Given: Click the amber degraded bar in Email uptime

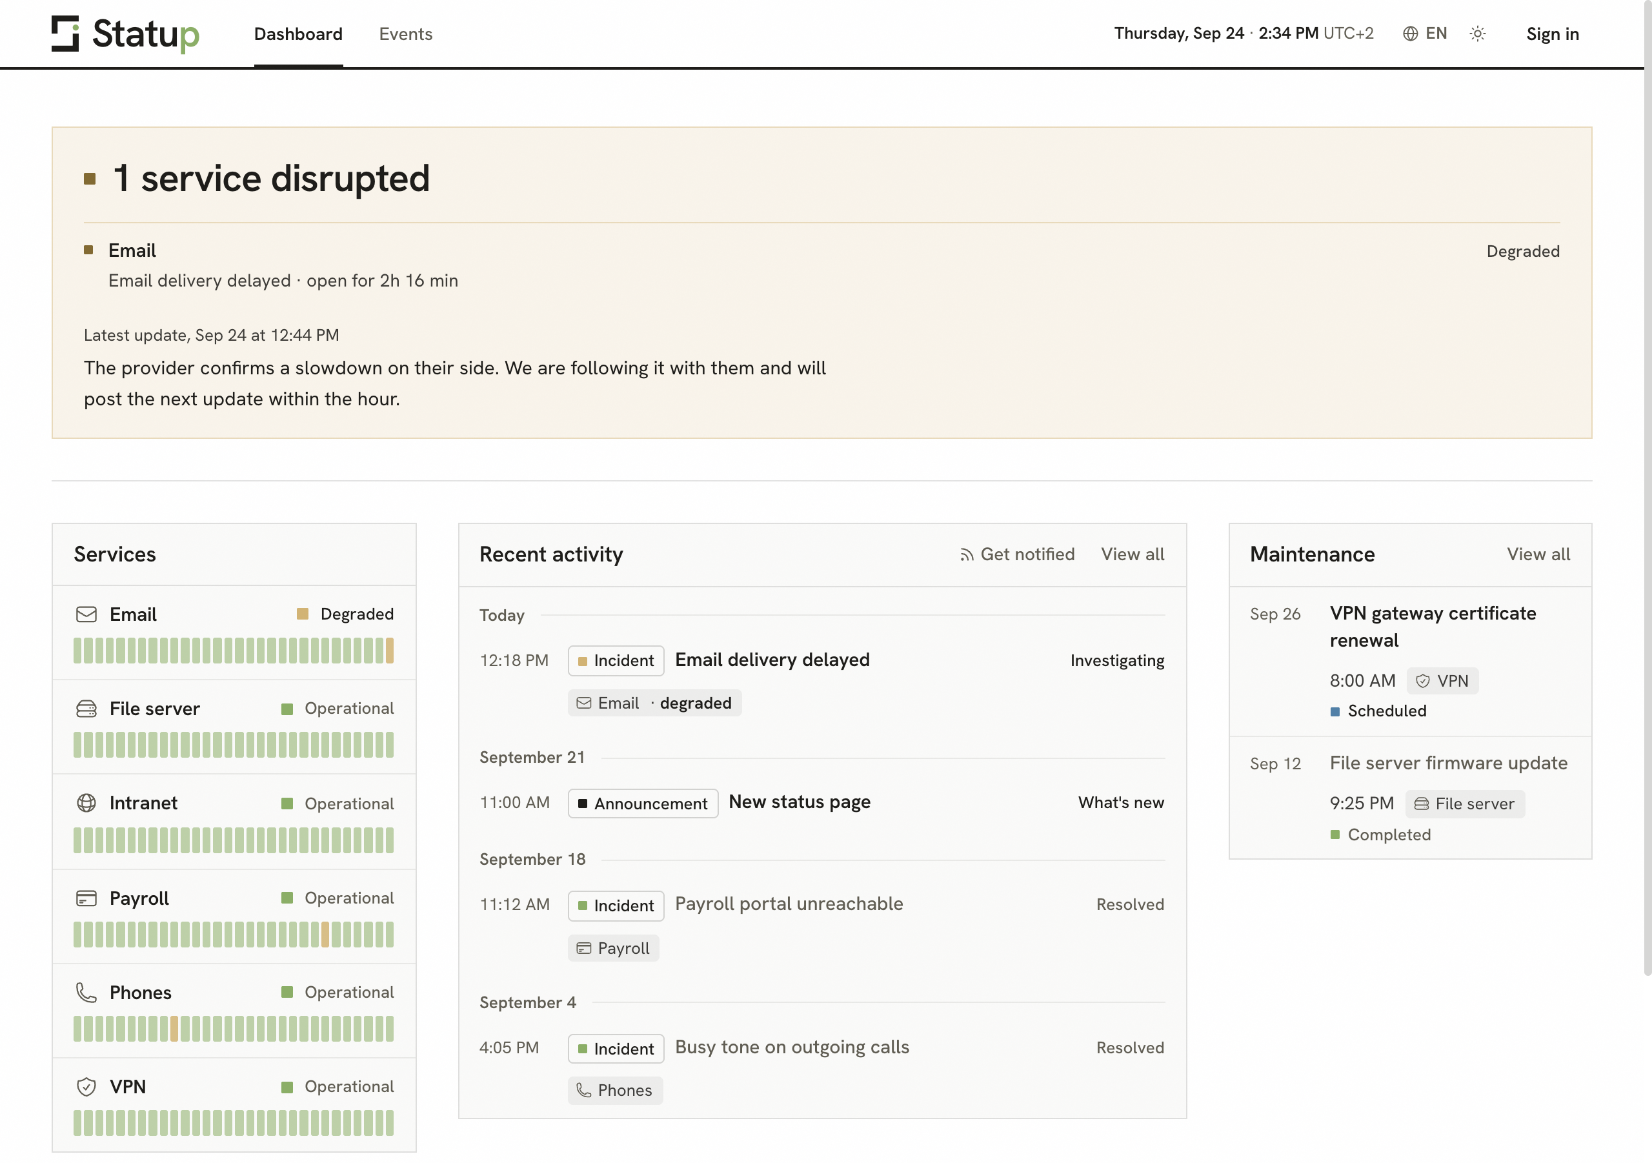Looking at the screenshot, I should pyautogui.click(x=389, y=651).
